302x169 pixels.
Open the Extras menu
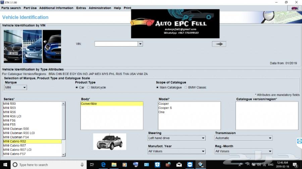coord(81,8)
